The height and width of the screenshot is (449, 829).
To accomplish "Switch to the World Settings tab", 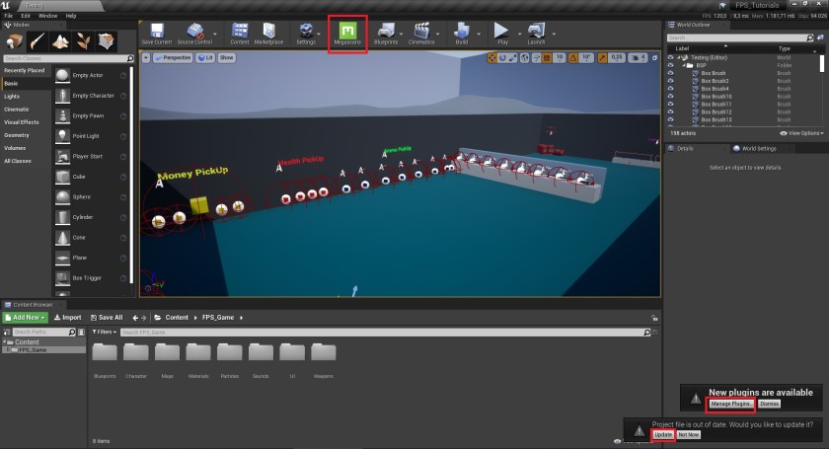I will [x=757, y=148].
